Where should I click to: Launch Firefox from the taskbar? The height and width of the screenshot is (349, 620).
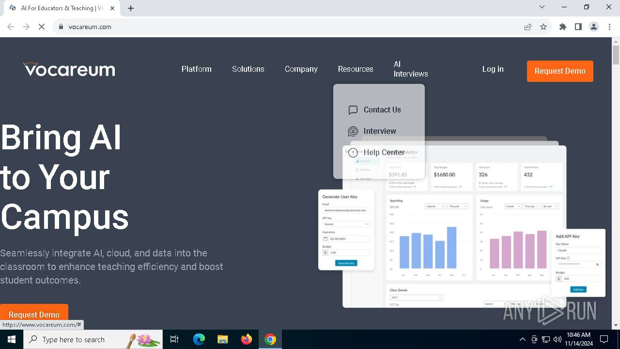tap(247, 339)
